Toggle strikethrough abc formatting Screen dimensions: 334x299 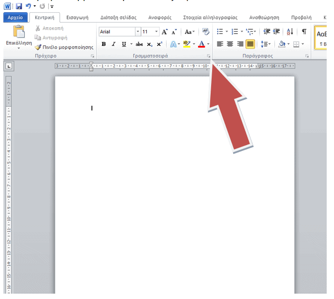click(x=139, y=44)
